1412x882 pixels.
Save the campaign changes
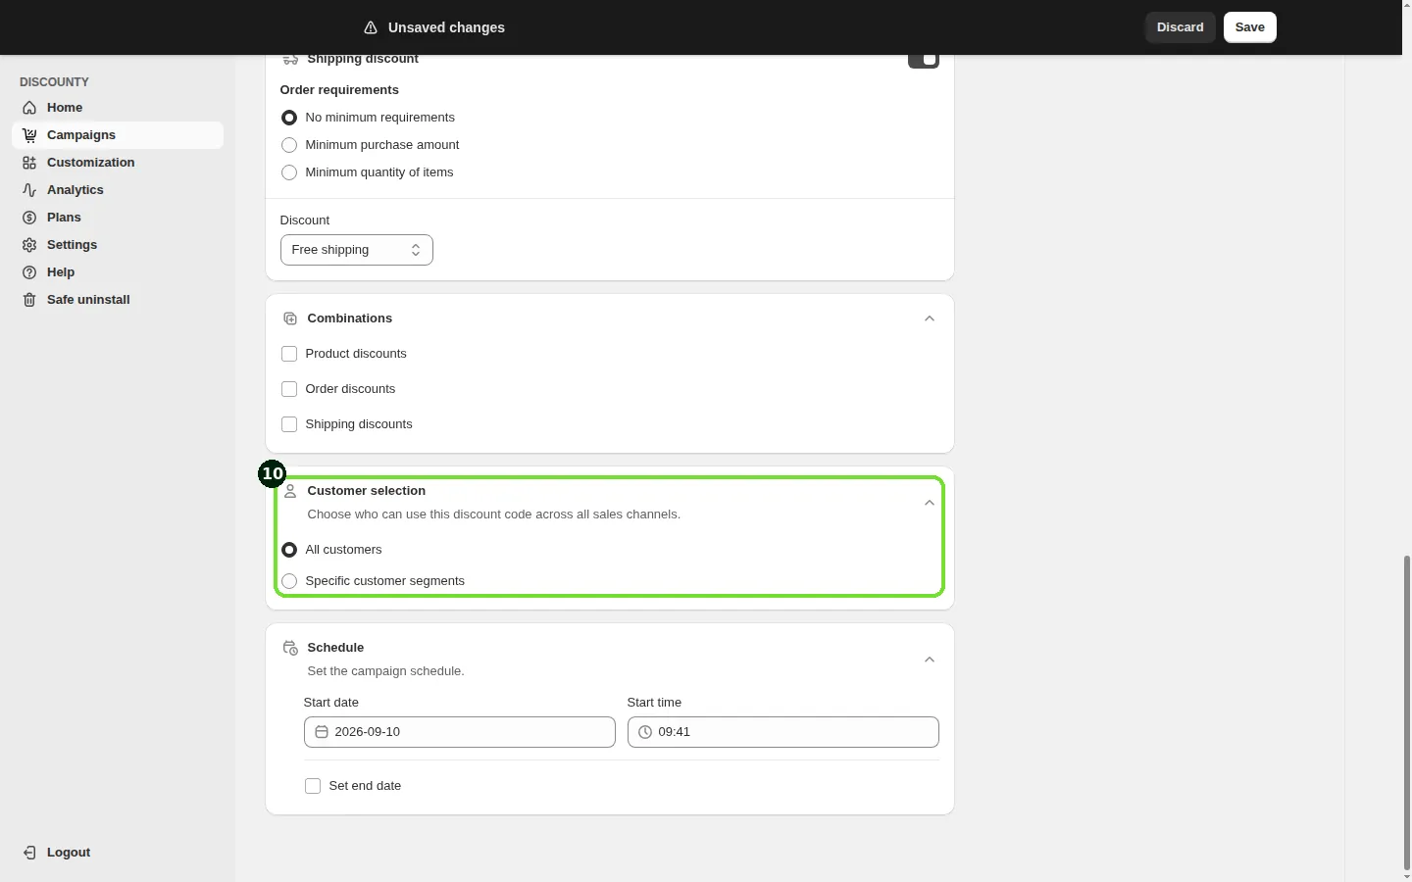coord(1250,27)
